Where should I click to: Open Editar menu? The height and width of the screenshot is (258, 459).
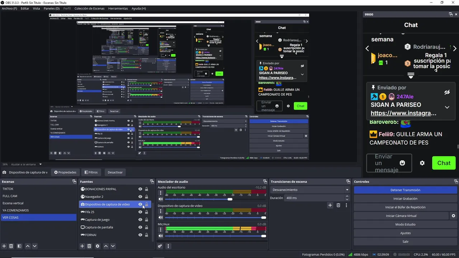pos(25,8)
